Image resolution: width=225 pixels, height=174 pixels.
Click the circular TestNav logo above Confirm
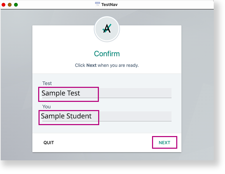click(x=107, y=29)
